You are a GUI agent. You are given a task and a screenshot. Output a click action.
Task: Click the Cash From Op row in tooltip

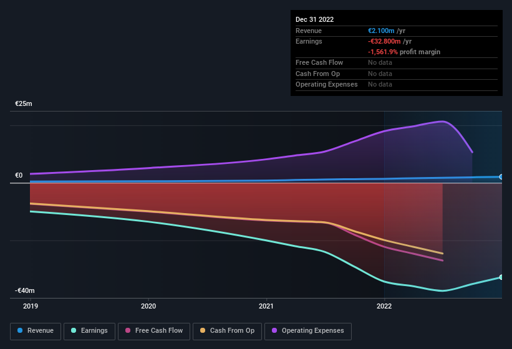(x=397, y=74)
